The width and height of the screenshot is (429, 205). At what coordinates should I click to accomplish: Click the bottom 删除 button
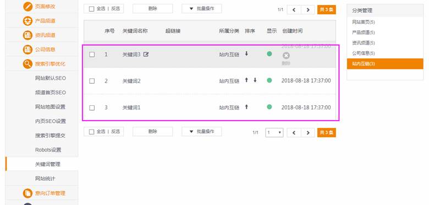tap(153, 132)
